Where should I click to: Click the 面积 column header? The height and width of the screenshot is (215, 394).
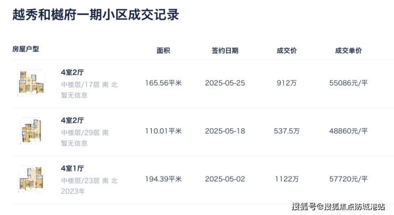(163, 51)
